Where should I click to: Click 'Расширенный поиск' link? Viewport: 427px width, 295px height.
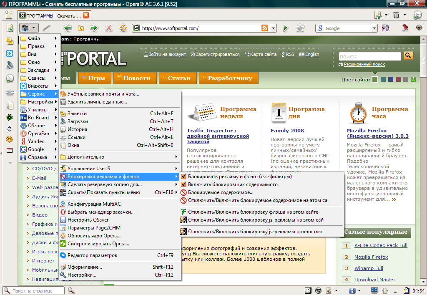(x=364, y=64)
